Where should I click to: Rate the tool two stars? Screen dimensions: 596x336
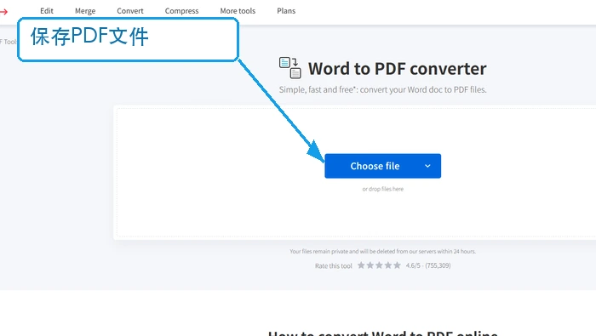tap(370, 265)
